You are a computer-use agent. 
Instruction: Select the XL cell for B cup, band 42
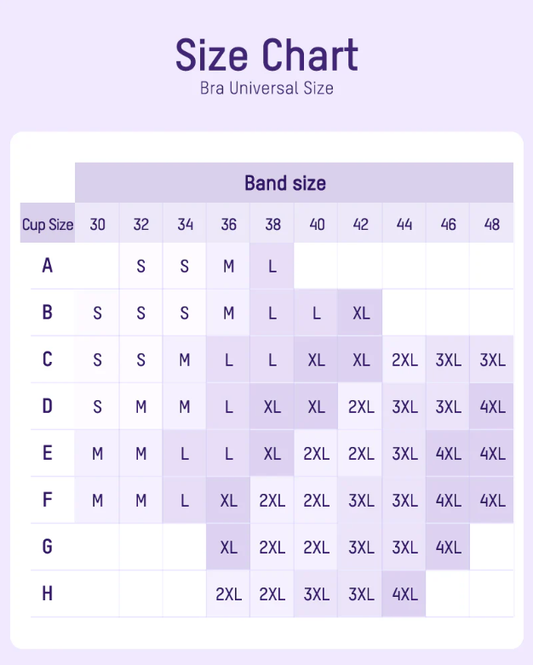[x=360, y=312]
